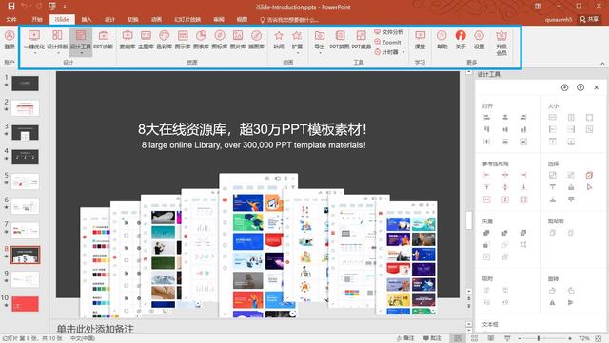The image size is (609, 343).
Task: Open the 关于 about icon
Action: 461,40
